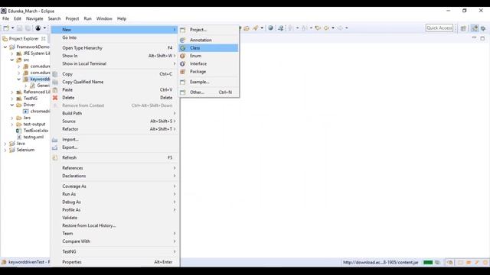Screen dimensions: 490x275
Task: Click Go Into in context menu
Action: click(x=115, y=37)
